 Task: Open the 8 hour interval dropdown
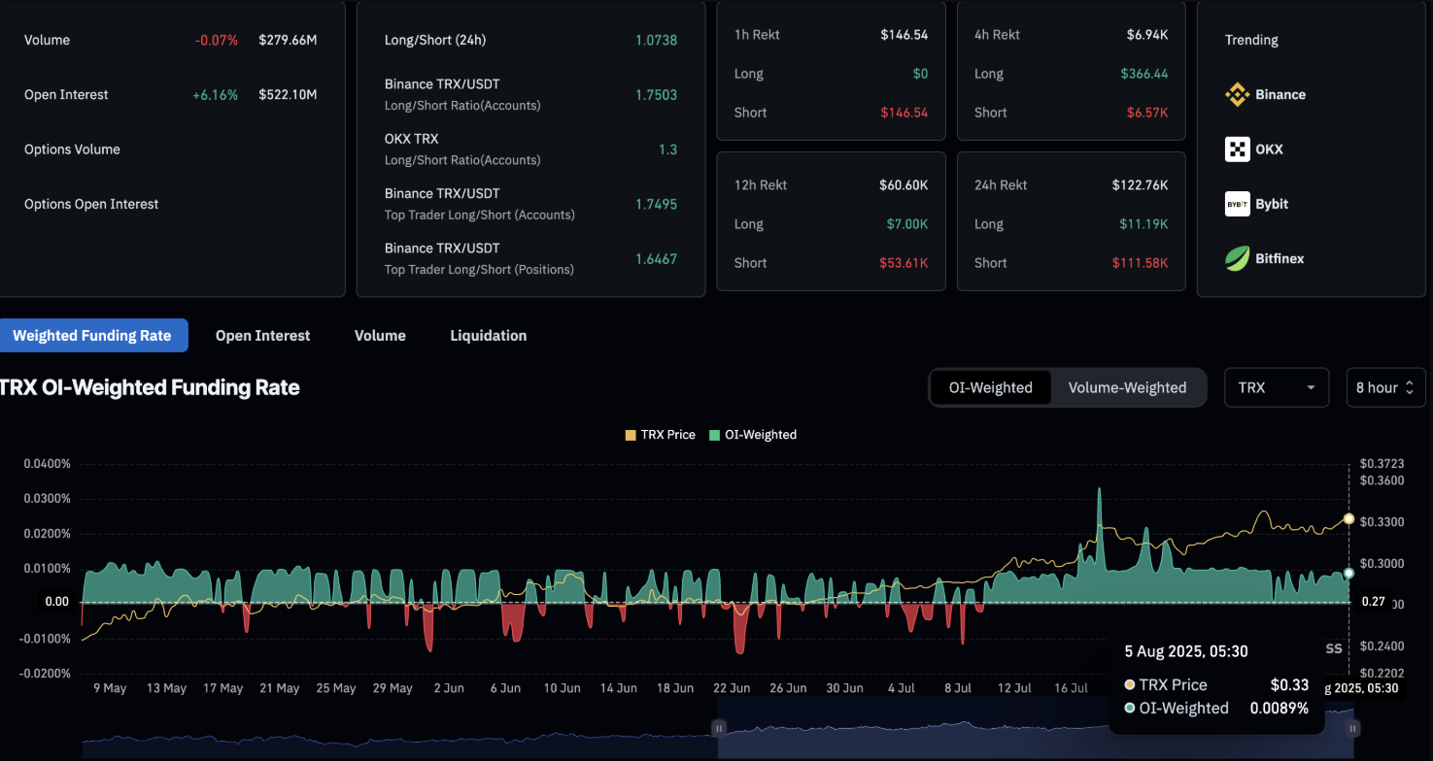tap(1385, 387)
